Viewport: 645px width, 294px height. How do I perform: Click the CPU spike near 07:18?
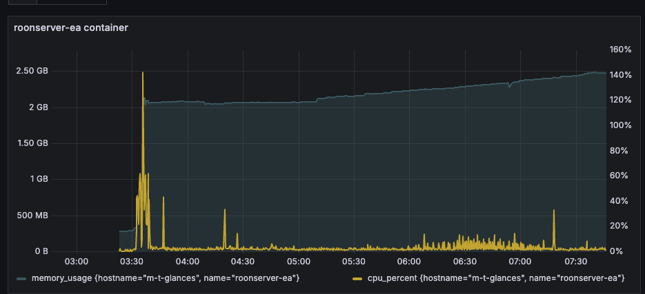click(554, 229)
